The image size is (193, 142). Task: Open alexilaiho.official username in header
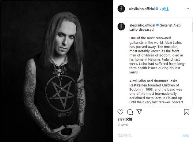pyautogui.click(x=142, y=9)
